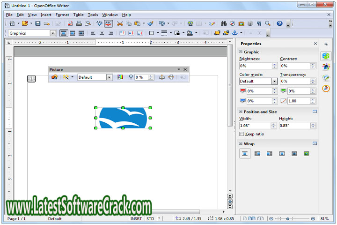This screenshot has width=337, height=225.
Task: Open the Navigator from the sidebar
Action: tap(326, 89)
